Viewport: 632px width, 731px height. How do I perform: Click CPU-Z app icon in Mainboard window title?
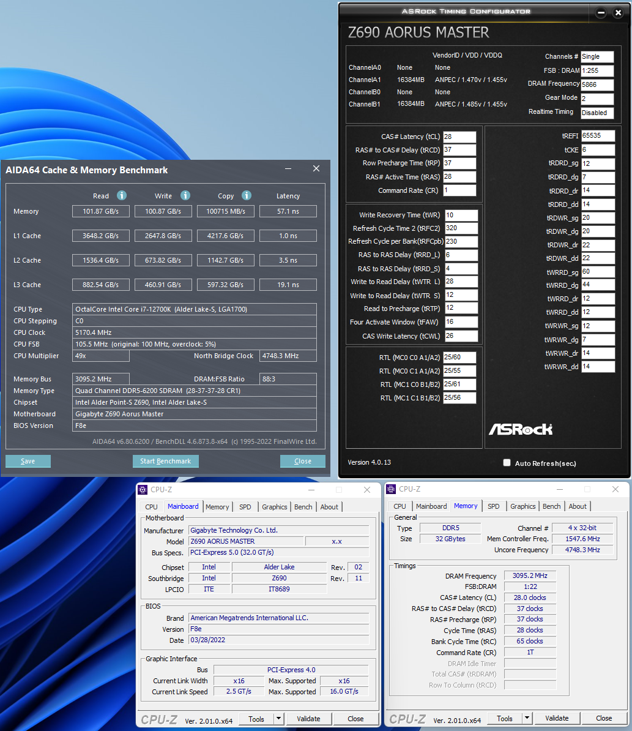pos(143,490)
